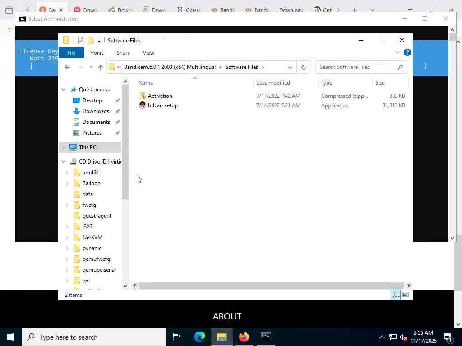Open the amd64 folder in tree
The image size is (462, 346).
(90, 173)
